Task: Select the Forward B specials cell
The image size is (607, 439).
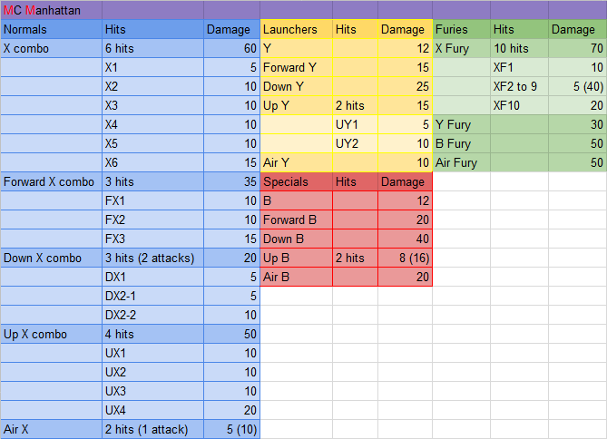Action: point(296,219)
